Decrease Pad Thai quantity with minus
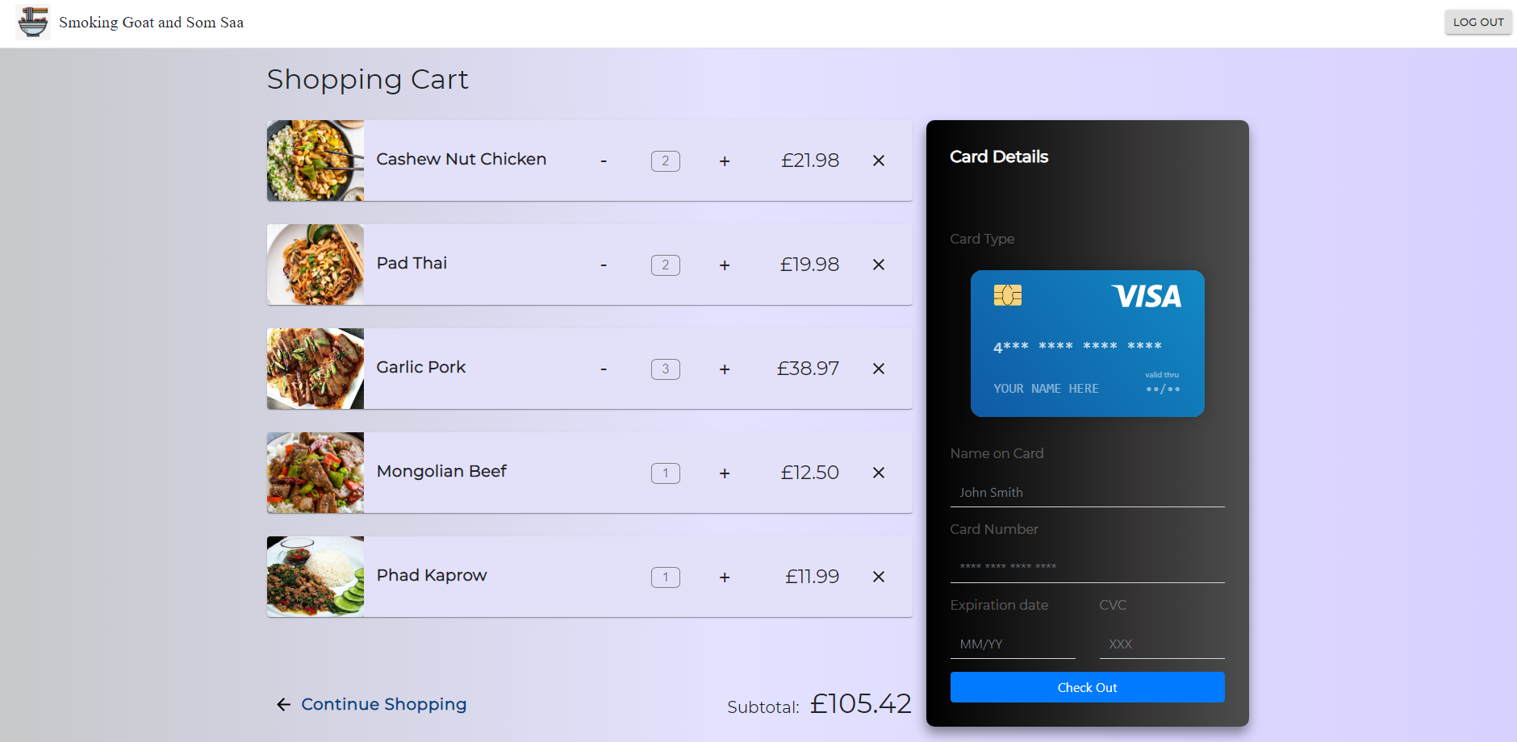The image size is (1517, 742). click(604, 265)
